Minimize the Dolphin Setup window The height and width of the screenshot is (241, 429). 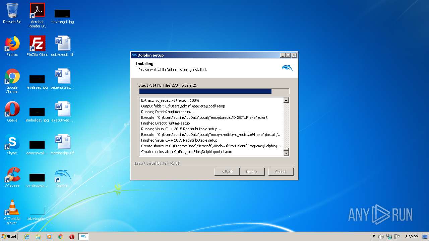283,55
